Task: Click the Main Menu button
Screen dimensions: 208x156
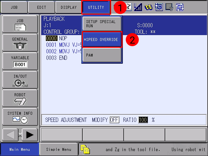Action: tap(19, 149)
